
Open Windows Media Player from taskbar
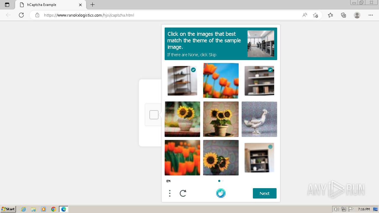tap(44, 209)
